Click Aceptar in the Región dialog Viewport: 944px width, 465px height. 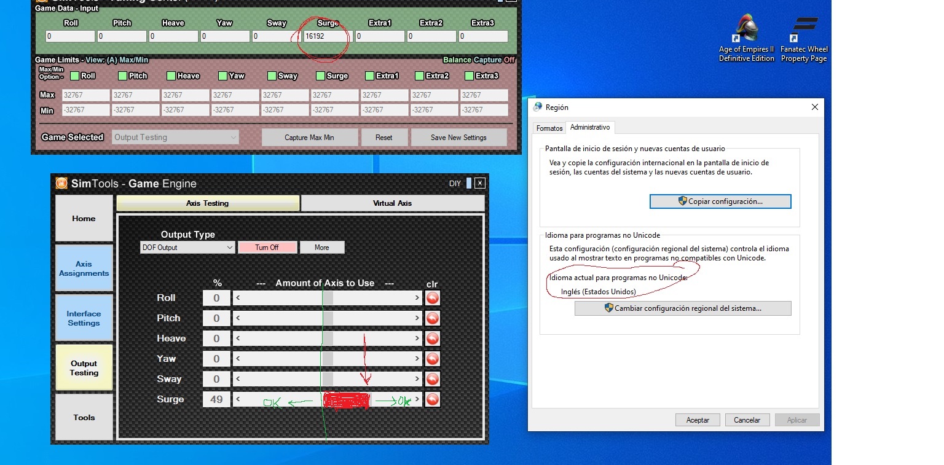[x=698, y=420]
